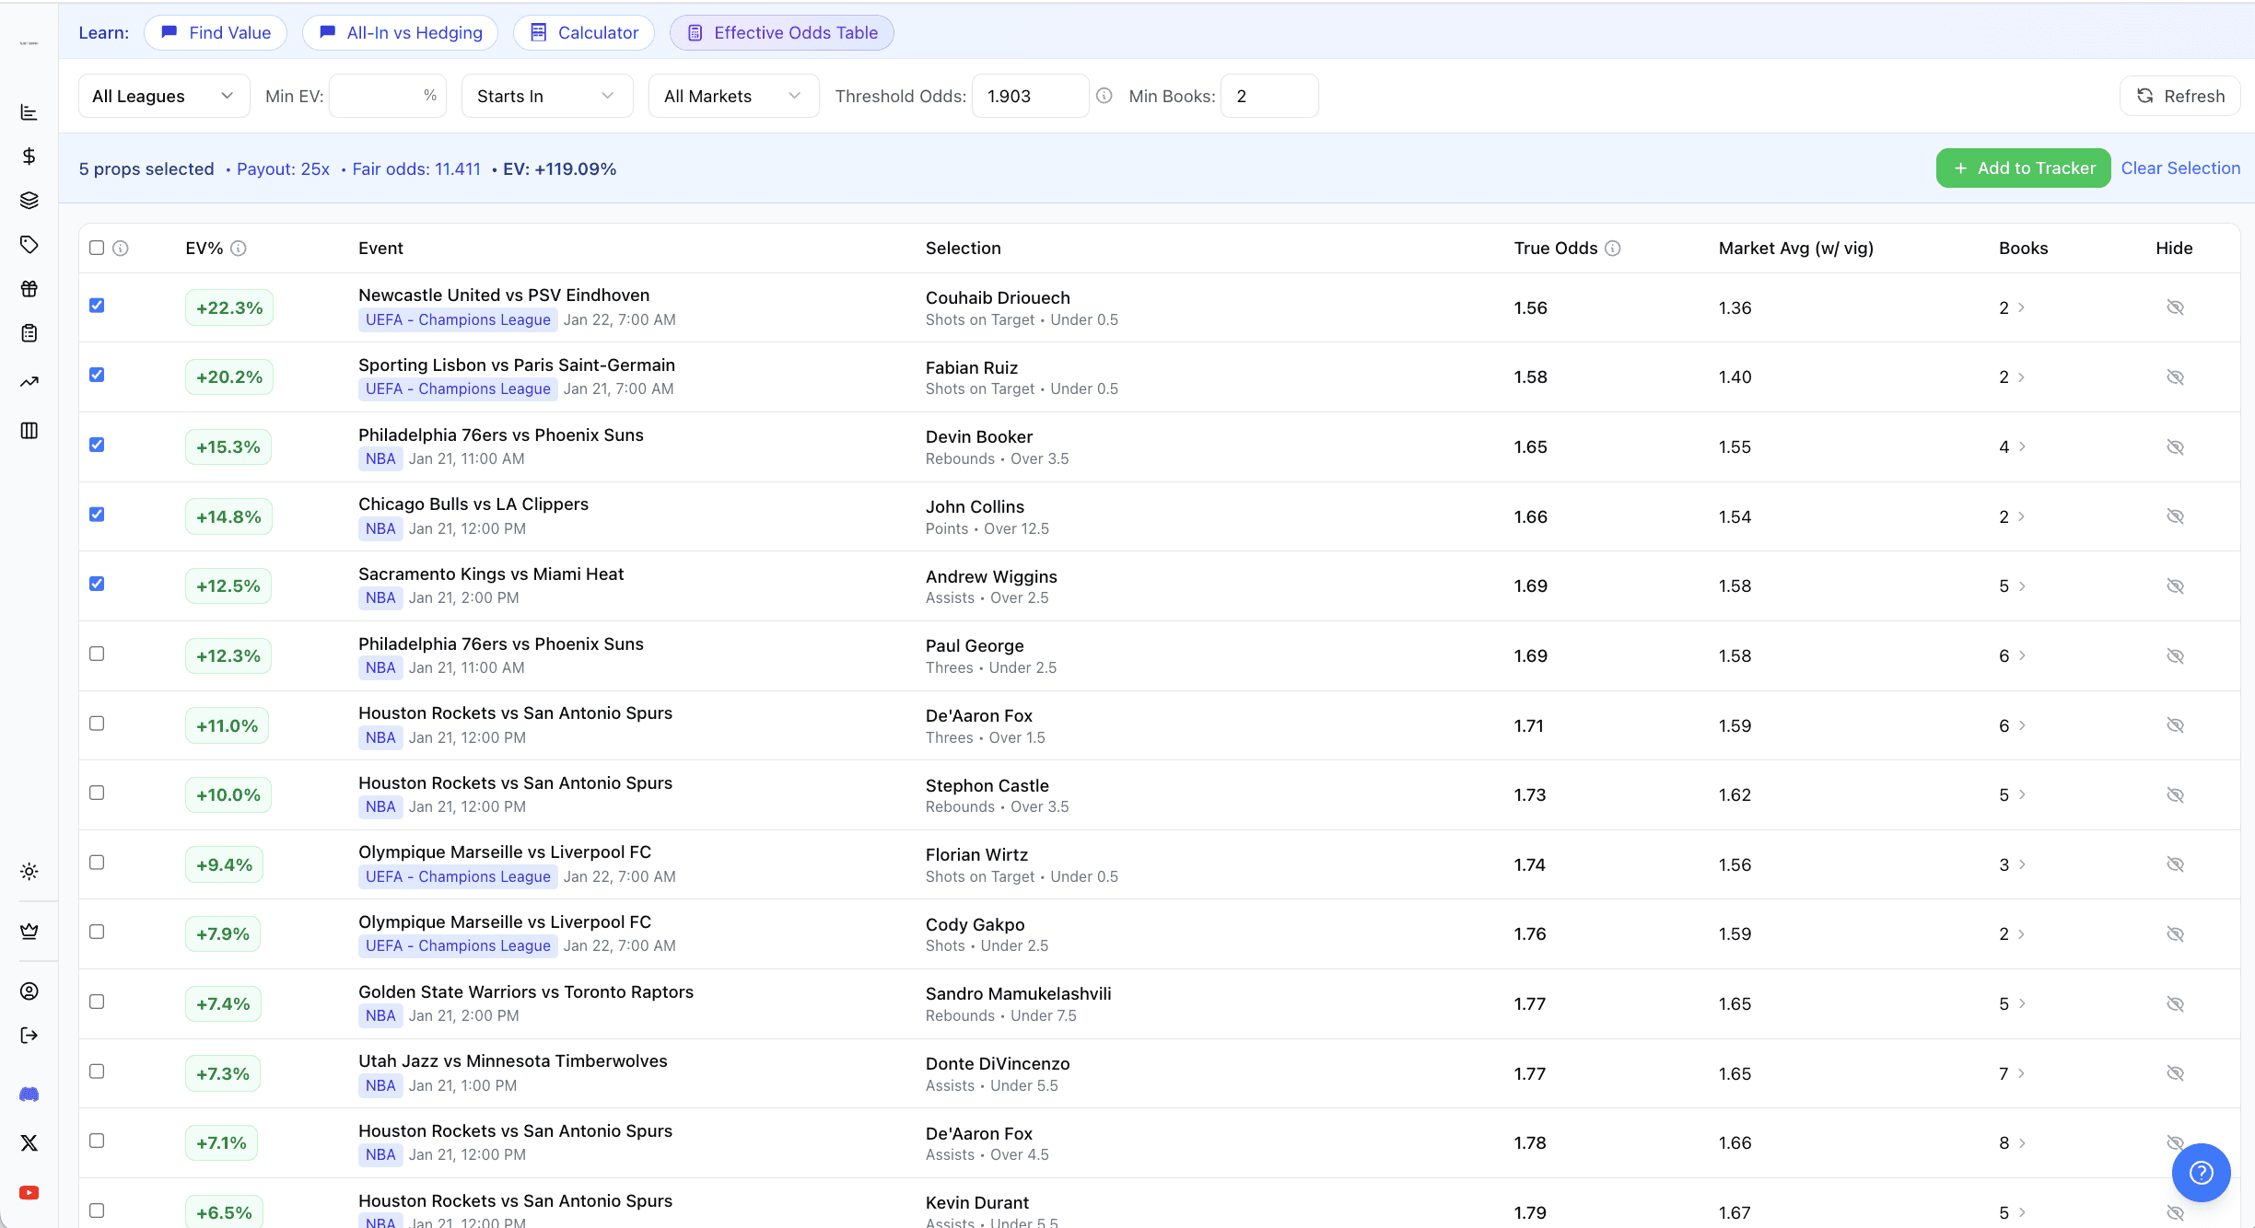Open the Effective Odds Table tab
Viewport: 2255px width, 1228px height.
click(781, 33)
